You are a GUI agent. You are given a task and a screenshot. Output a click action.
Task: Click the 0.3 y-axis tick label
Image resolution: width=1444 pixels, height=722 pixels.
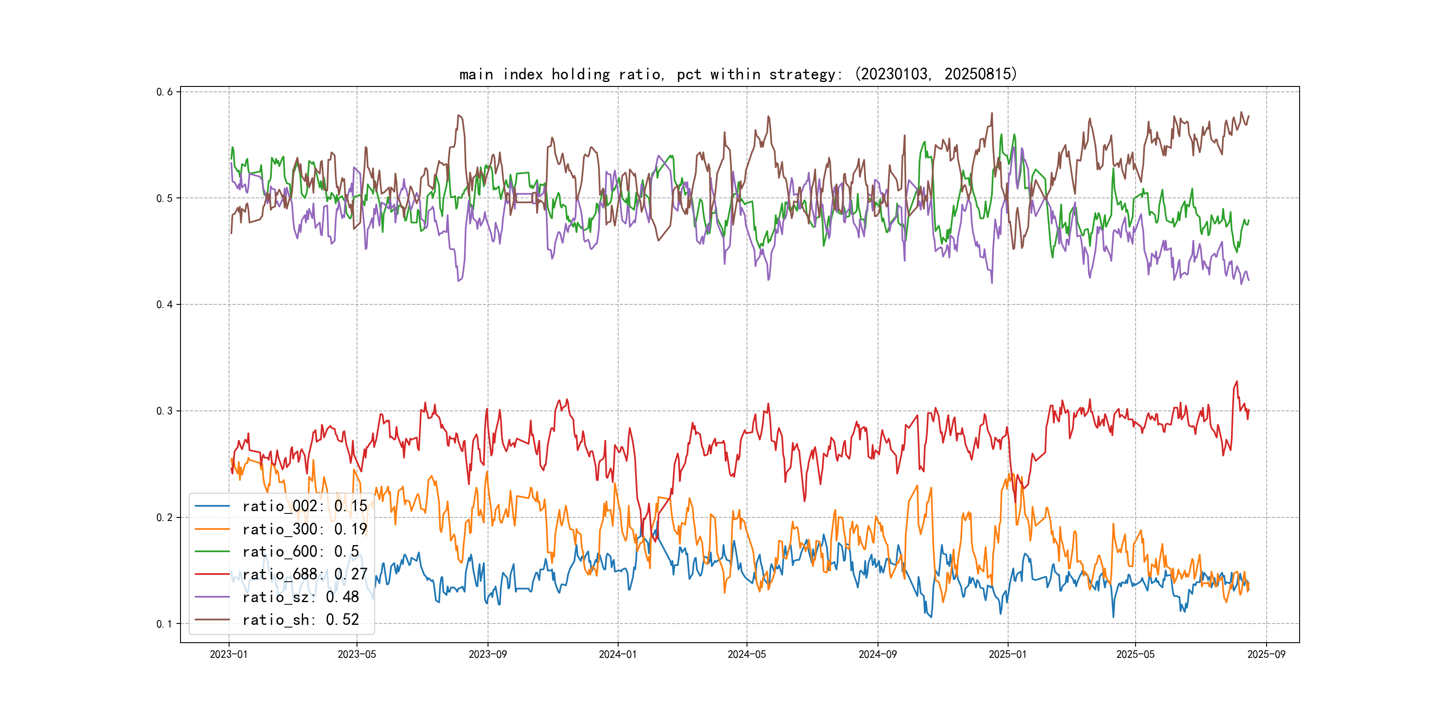coord(164,411)
